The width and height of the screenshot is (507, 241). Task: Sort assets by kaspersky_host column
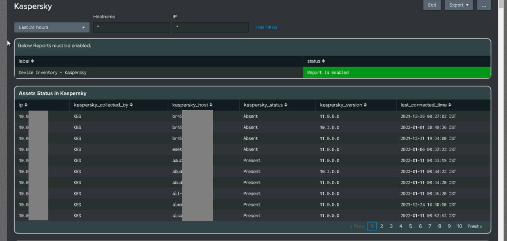pos(192,105)
